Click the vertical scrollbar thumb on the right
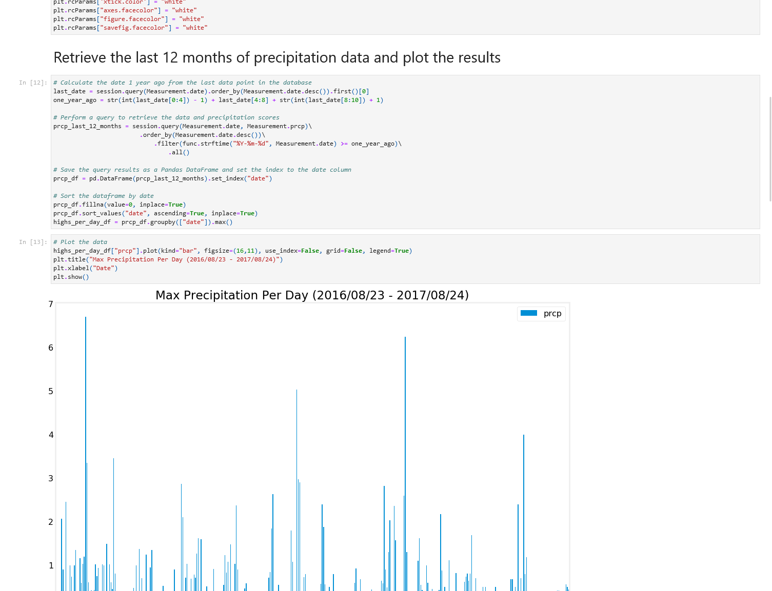772x591 pixels. tap(770, 149)
